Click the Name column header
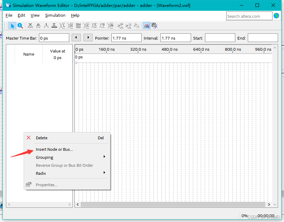The image size is (284, 222). pyautogui.click(x=29, y=54)
